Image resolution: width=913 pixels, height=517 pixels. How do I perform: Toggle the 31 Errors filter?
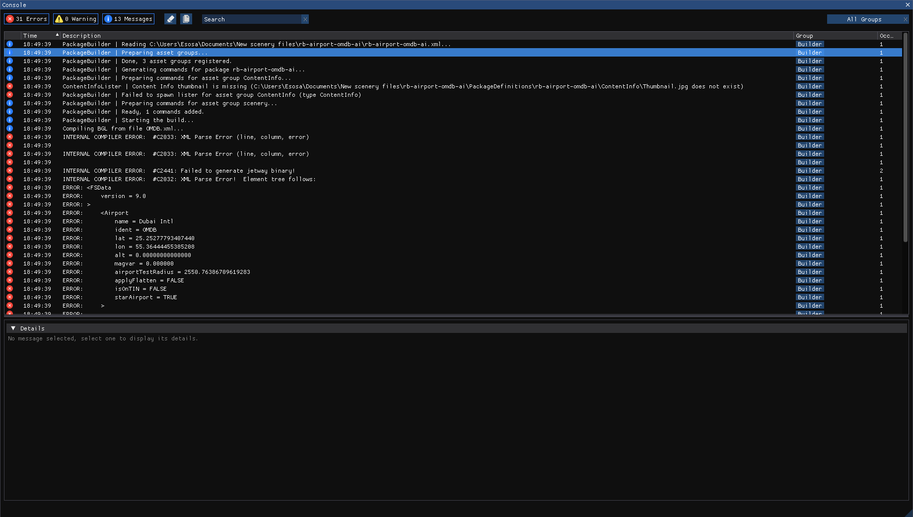coord(27,19)
